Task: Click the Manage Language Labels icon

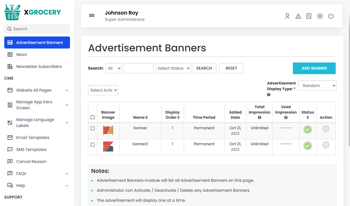Action: coord(10,122)
